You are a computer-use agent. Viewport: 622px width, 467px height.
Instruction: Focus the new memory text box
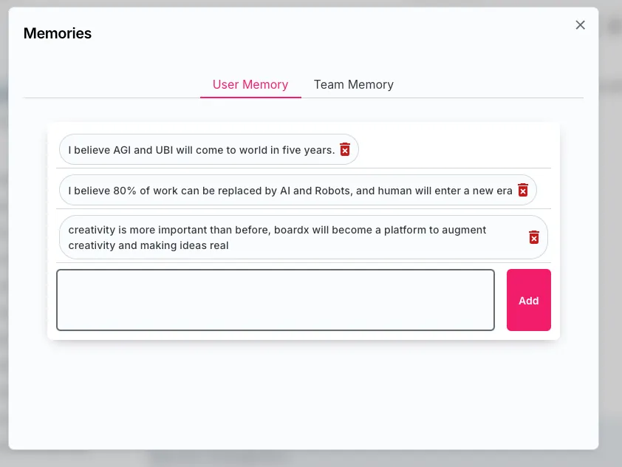pos(275,300)
